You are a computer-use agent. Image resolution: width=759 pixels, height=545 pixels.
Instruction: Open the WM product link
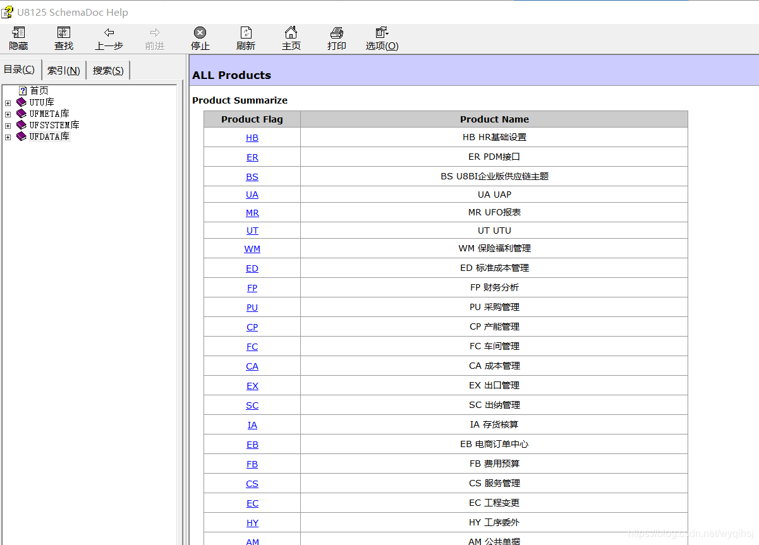[x=252, y=249]
